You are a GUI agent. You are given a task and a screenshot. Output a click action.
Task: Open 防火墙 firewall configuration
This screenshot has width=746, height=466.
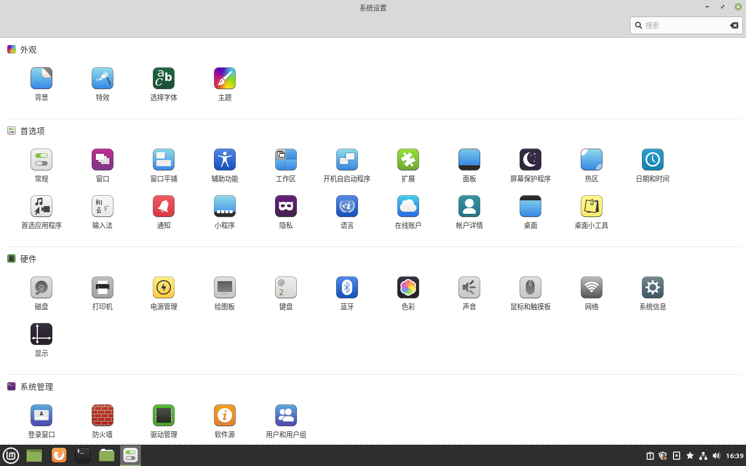(x=103, y=421)
